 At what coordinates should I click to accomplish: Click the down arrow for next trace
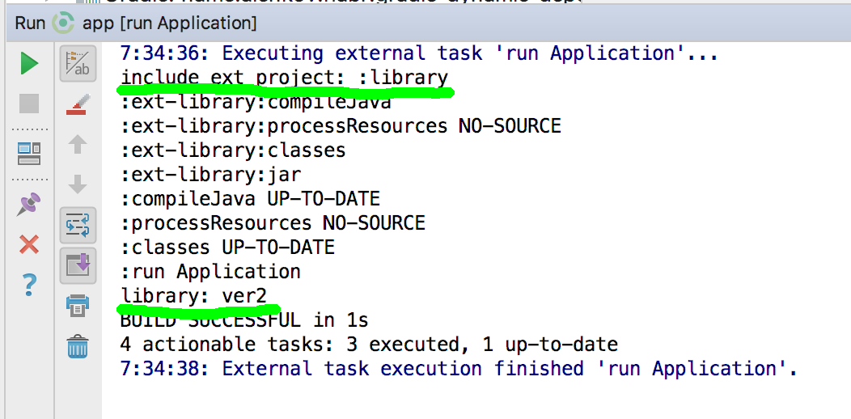[78, 184]
